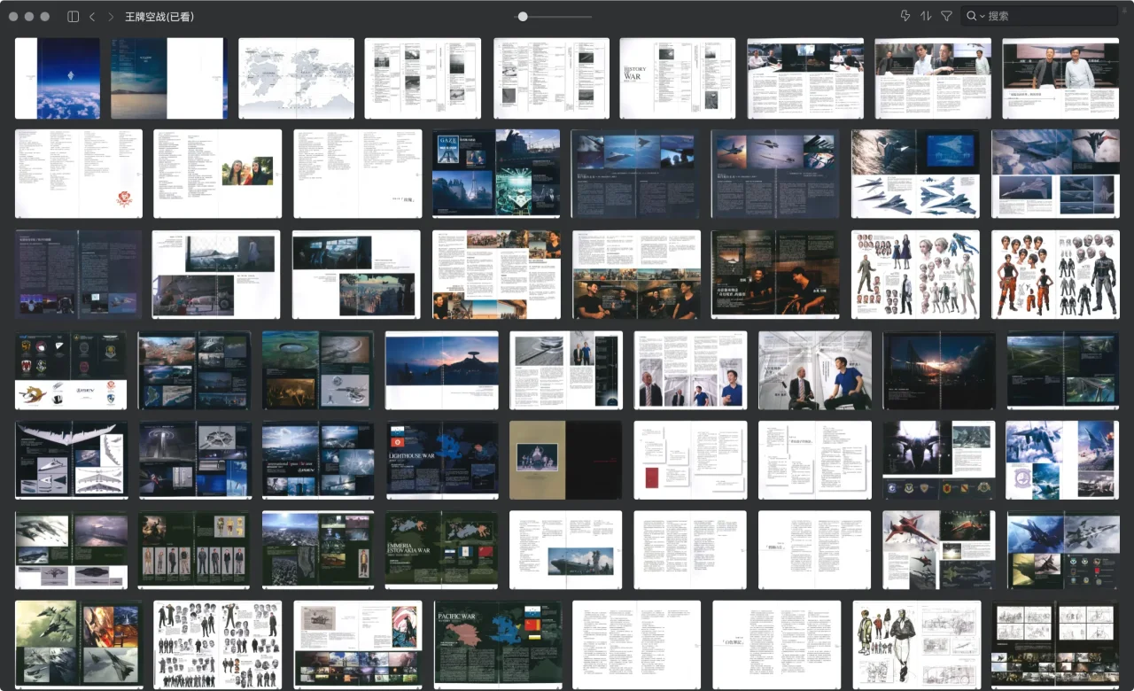This screenshot has width=1134, height=691.
Task: Open text page with battleship image
Action: (565, 549)
